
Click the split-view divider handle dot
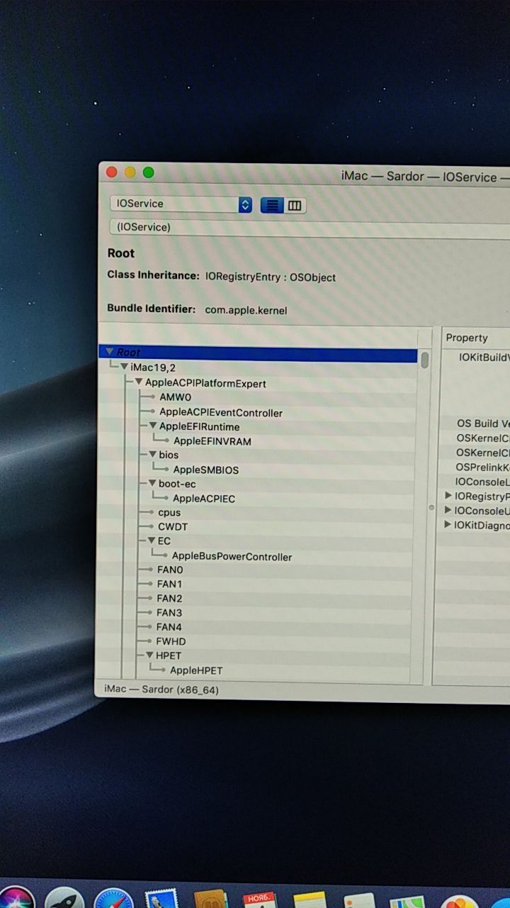431,508
